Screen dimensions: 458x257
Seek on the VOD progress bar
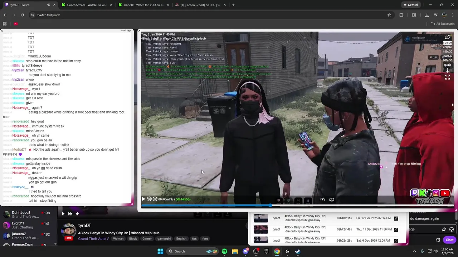297,205
